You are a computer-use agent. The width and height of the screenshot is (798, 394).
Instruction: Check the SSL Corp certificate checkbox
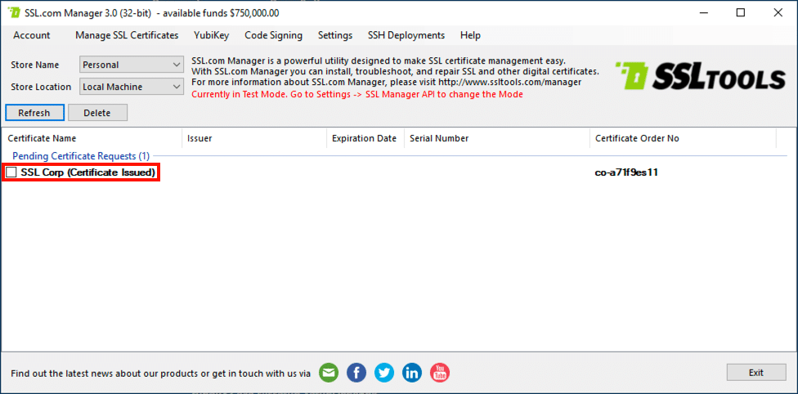point(11,172)
